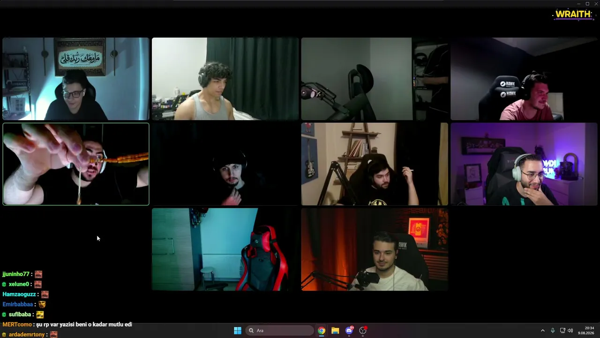
Task: Click the green badge before xelune0
Action: [4, 284]
